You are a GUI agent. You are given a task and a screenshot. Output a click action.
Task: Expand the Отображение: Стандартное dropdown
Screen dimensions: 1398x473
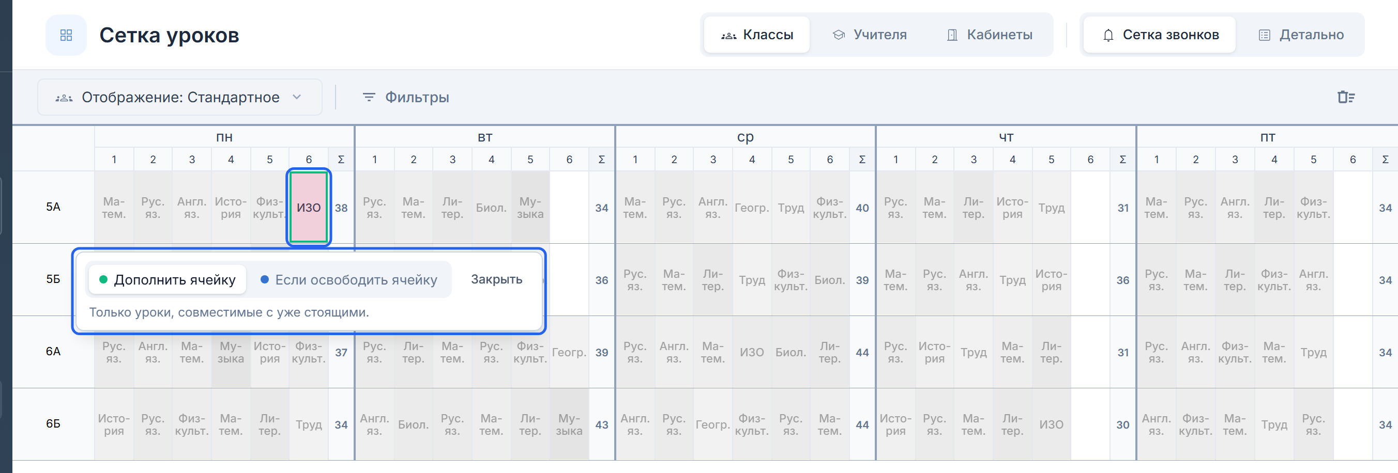pos(179,97)
